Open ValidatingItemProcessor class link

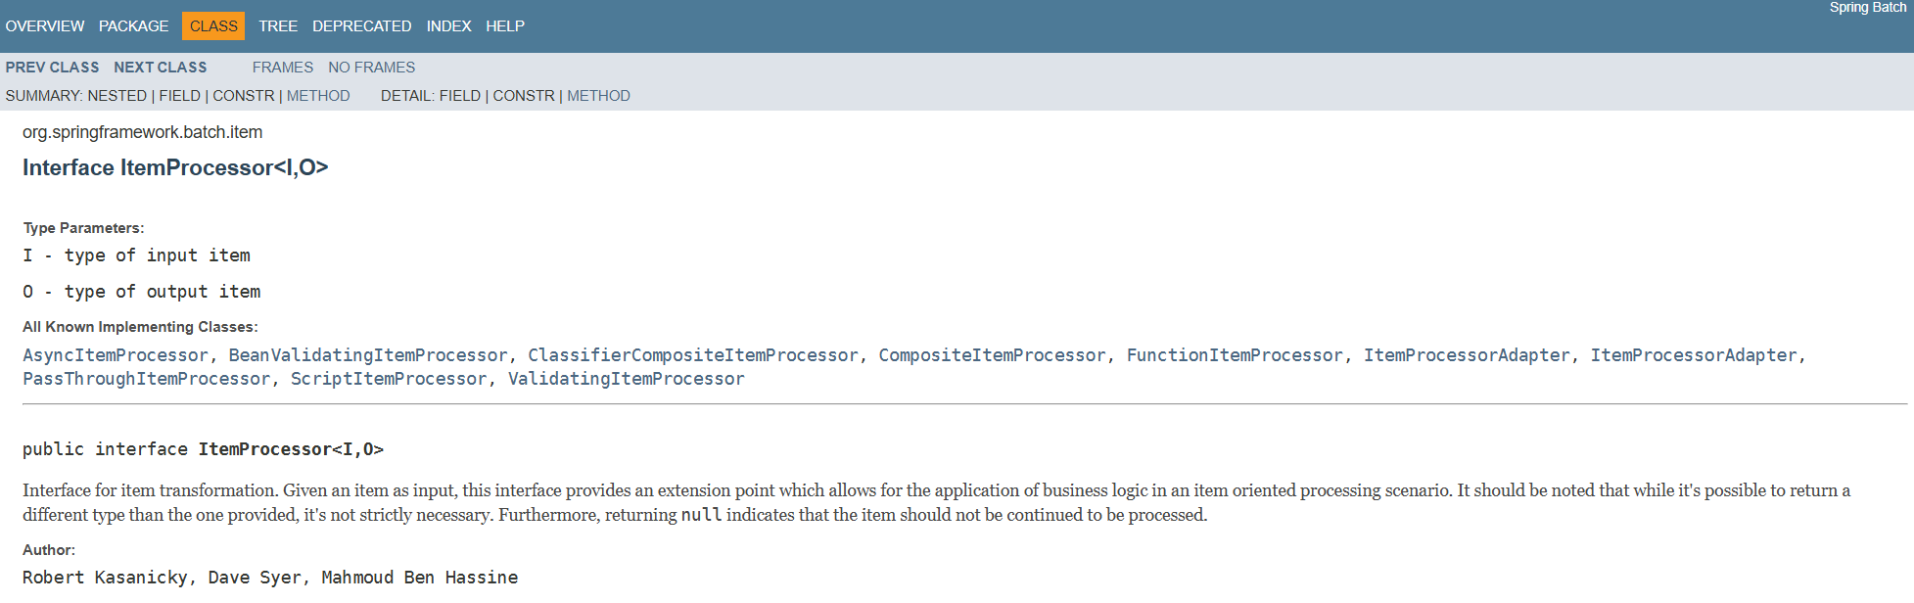(x=626, y=379)
